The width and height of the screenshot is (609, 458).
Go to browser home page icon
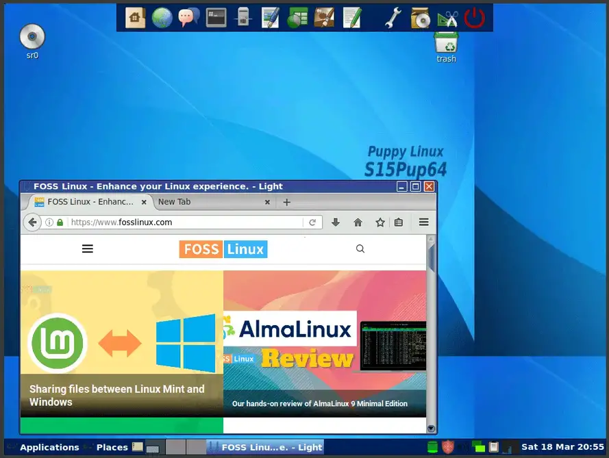tap(358, 222)
